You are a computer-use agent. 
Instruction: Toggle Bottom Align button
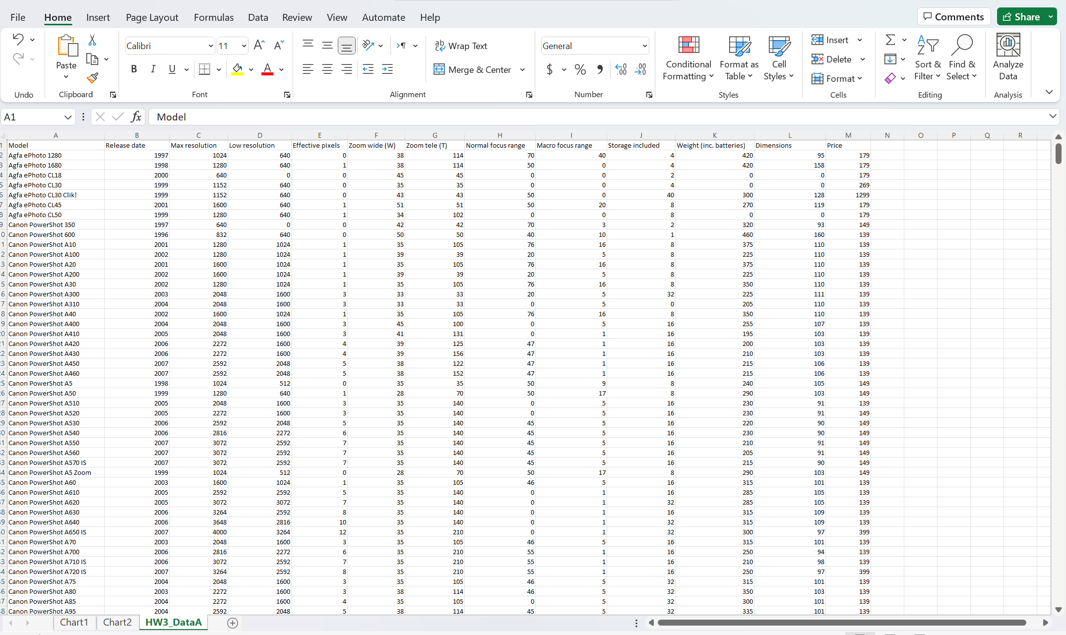pos(347,46)
